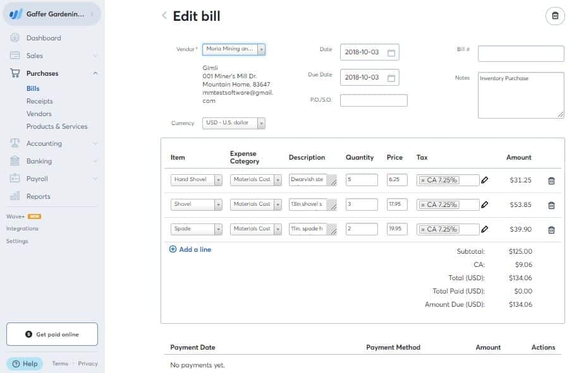Delete the Shovel line item
This screenshot has height=373, width=579.
(551, 205)
